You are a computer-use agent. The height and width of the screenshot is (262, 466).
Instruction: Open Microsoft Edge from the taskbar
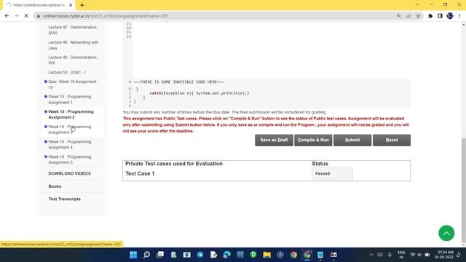(226, 255)
